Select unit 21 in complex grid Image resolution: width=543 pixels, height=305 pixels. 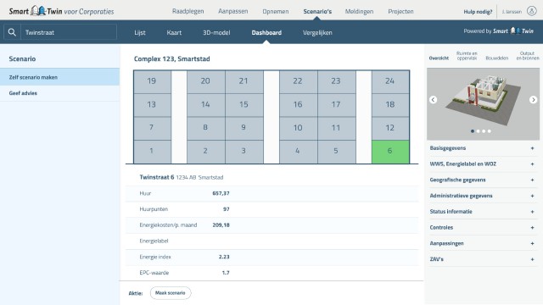click(x=244, y=81)
